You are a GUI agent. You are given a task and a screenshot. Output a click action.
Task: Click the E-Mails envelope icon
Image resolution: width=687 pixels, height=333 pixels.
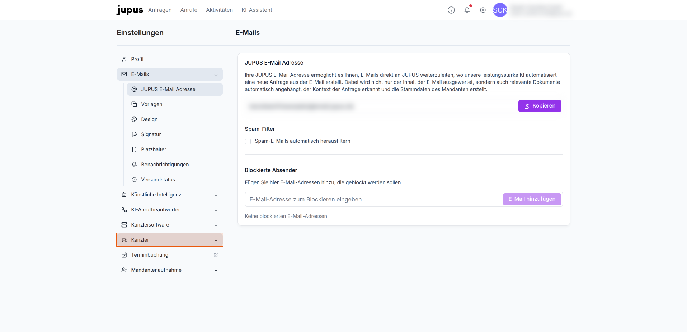tap(124, 74)
